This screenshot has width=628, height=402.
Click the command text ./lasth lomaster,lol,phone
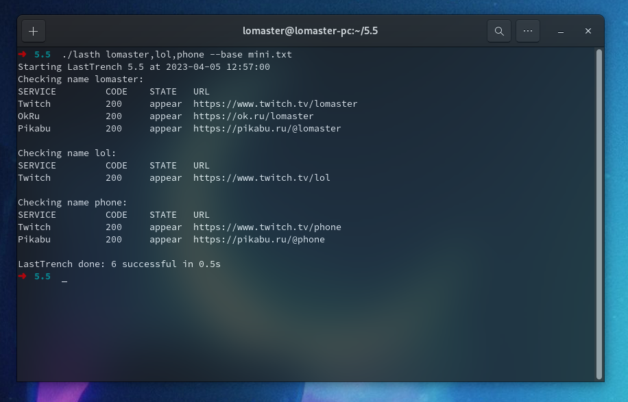[133, 55]
